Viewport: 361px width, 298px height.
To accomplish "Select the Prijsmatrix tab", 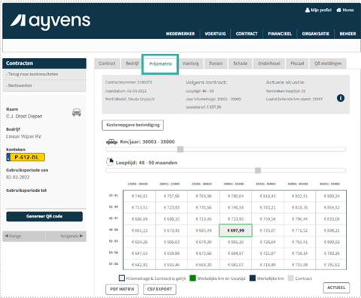I will pos(160,64).
